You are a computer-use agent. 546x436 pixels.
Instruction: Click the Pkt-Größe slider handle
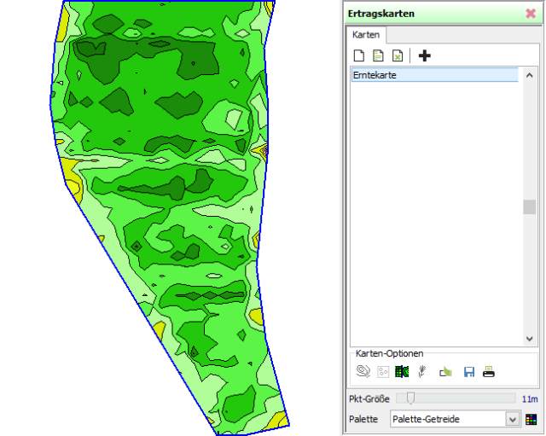(410, 398)
